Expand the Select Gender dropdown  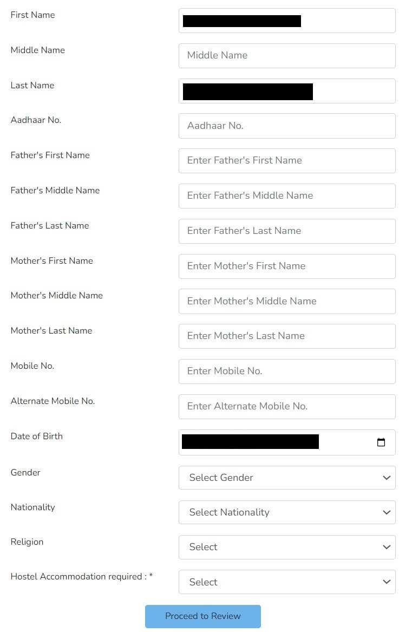(287, 478)
